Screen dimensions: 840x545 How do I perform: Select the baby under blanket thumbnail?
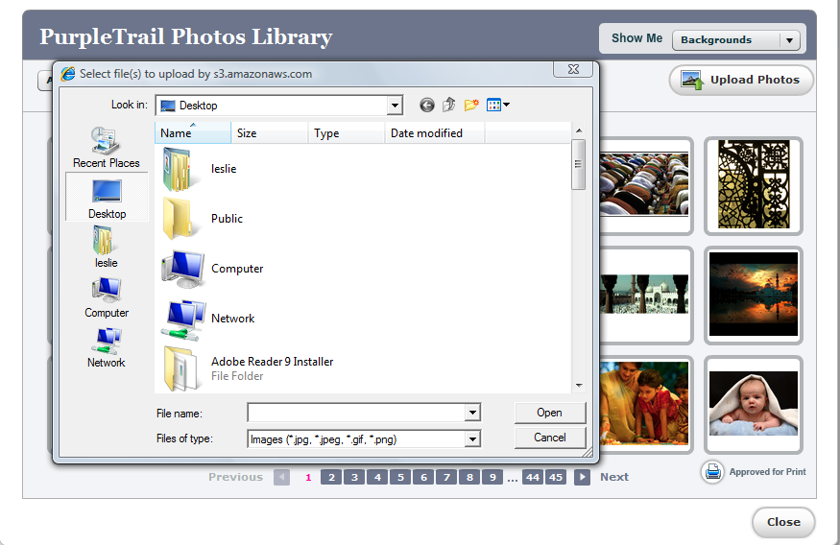pyautogui.click(x=754, y=404)
